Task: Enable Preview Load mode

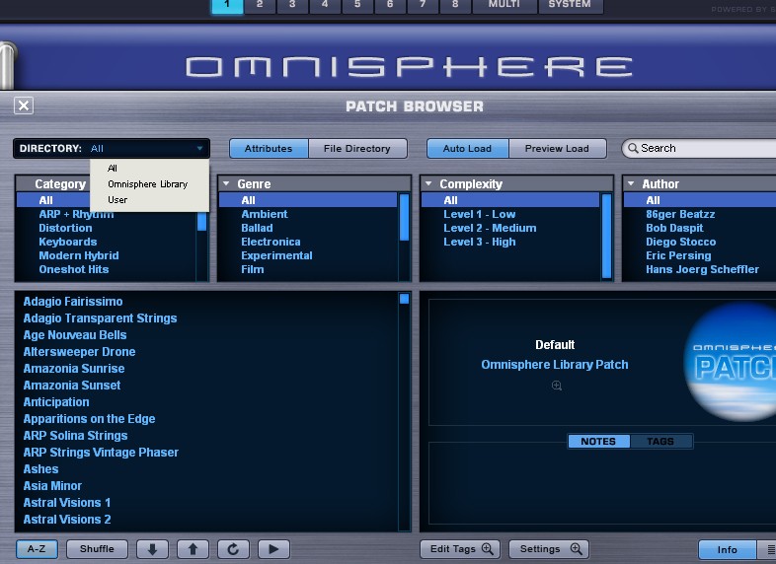Action: pyautogui.click(x=557, y=148)
